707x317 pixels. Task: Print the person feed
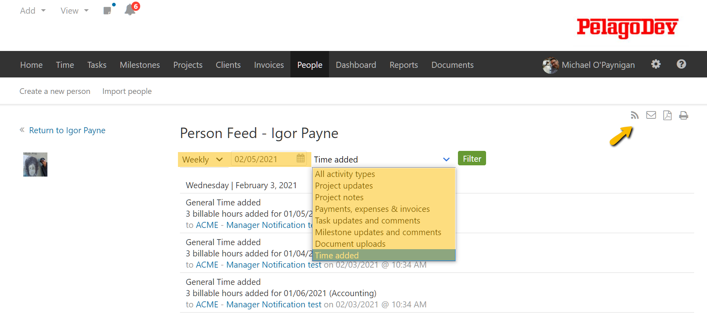click(x=684, y=116)
